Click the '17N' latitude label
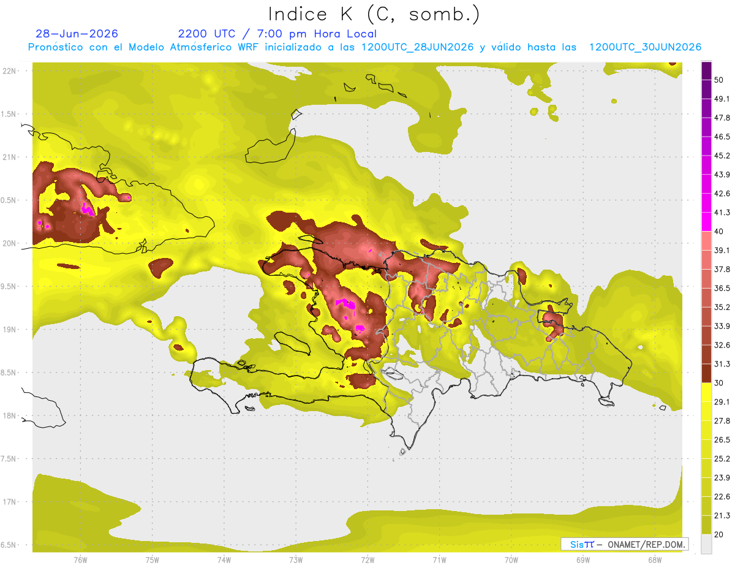Screen dimensions: 735x568 [10, 502]
